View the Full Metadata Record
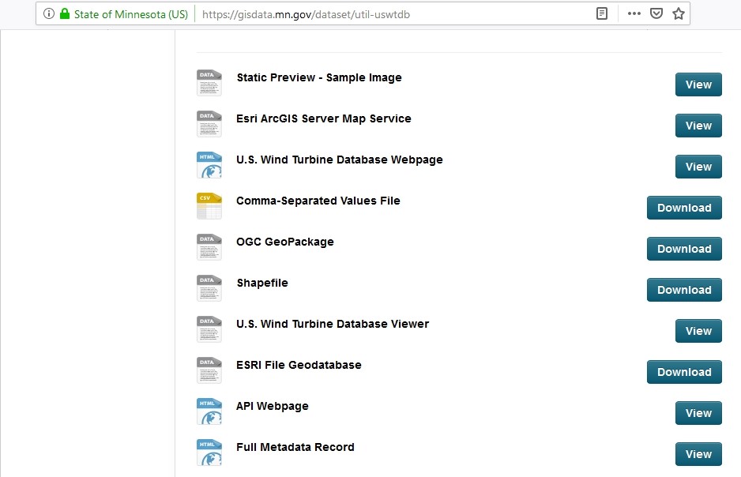Image resolution: width=741 pixels, height=477 pixels. [698, 454]
